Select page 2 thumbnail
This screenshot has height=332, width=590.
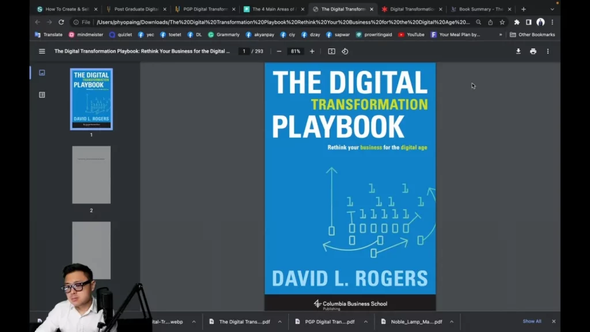point(92,175)
